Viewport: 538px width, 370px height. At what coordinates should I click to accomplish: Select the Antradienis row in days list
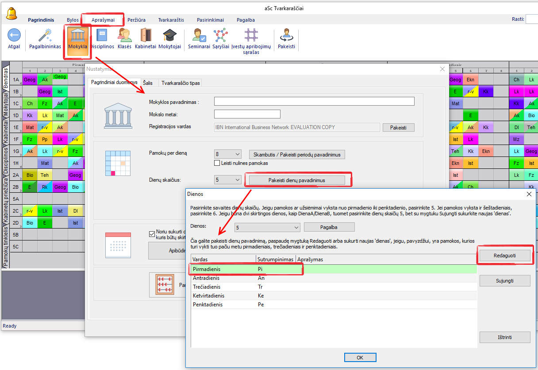206,278
